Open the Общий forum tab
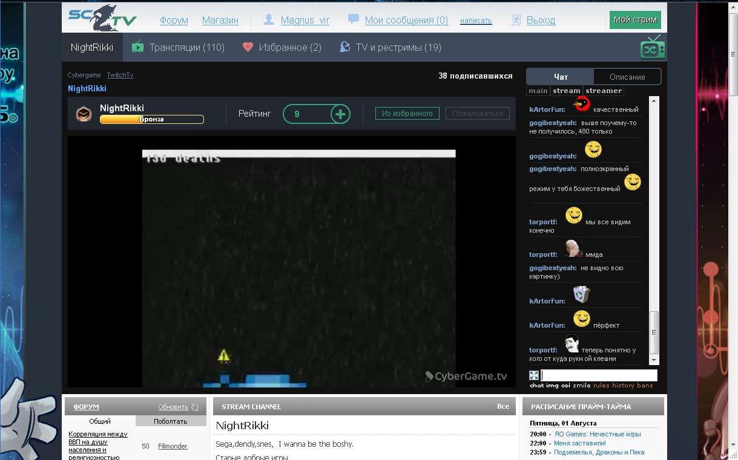The height and width of the screenshot is (460, 738). pos(100,421)
